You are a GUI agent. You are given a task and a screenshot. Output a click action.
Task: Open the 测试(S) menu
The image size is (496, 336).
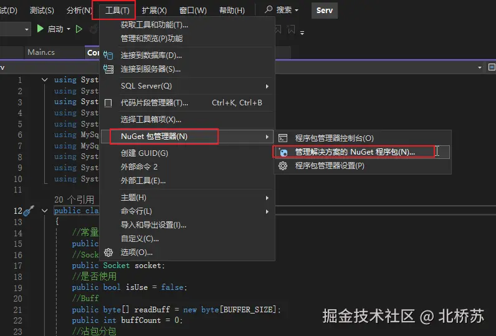tap(42, 11)
